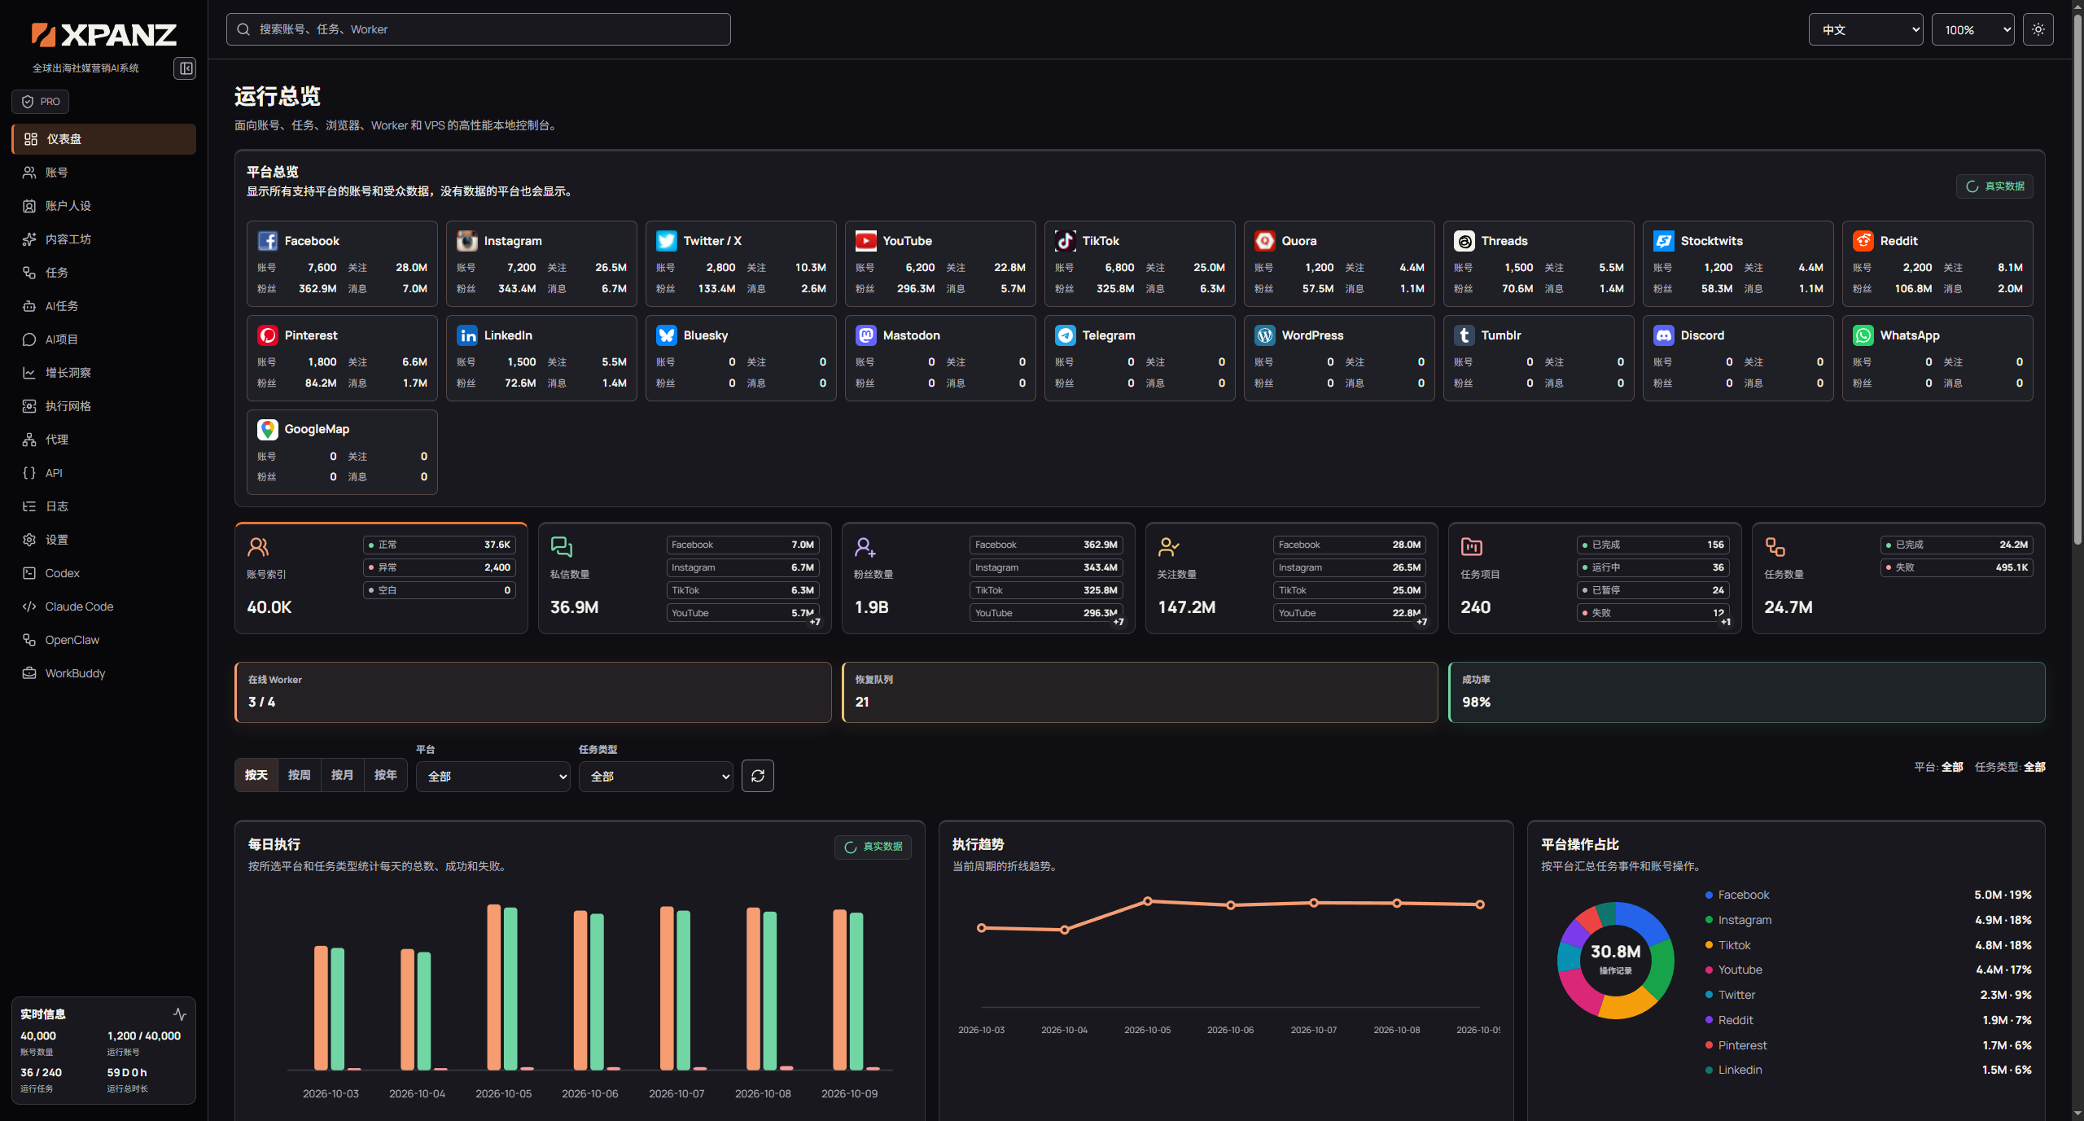This screenshot has width=2084, height=1121.
Task: Expand the 平台 filter dropdown
Action: [493, 777]
